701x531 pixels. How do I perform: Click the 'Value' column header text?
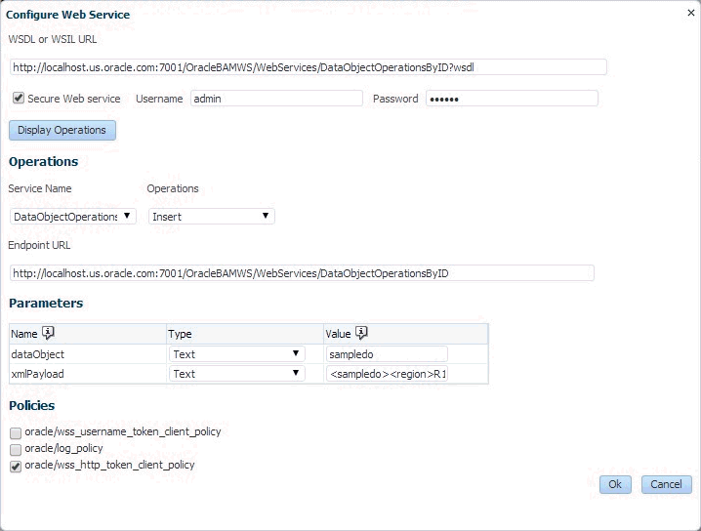coord(338,334)
